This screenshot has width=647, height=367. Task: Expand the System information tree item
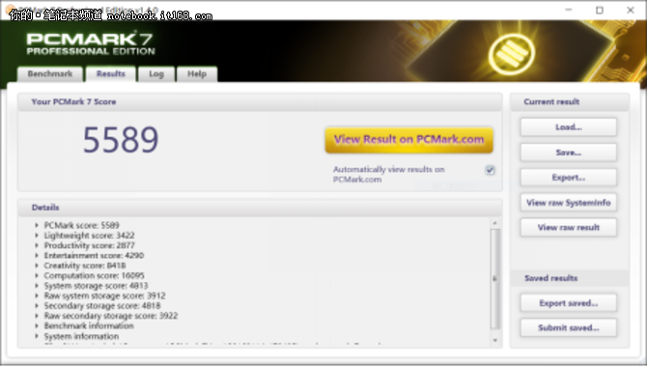tap(37, 336)
